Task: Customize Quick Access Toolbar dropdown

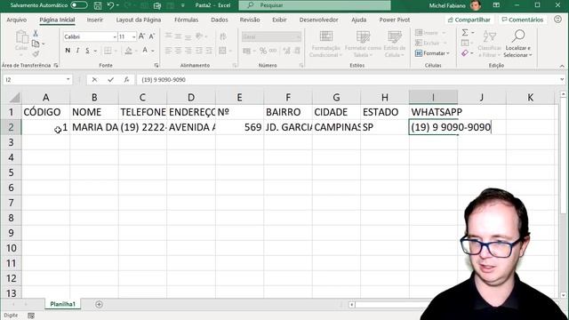Action: (182, 5)
